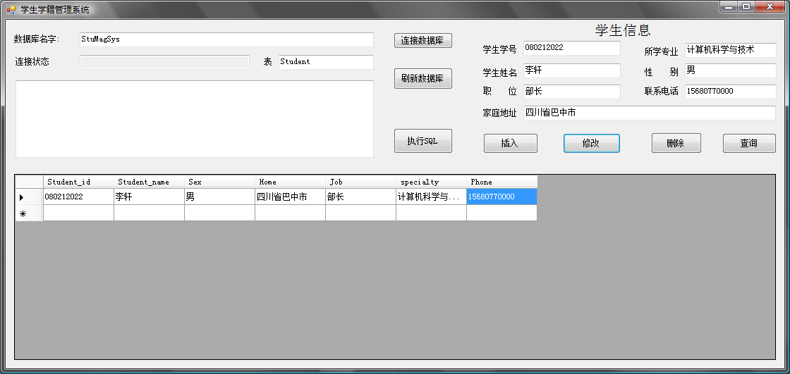790x374 pixels.
Task: Click the specialty column header
Action: [431, 182]
